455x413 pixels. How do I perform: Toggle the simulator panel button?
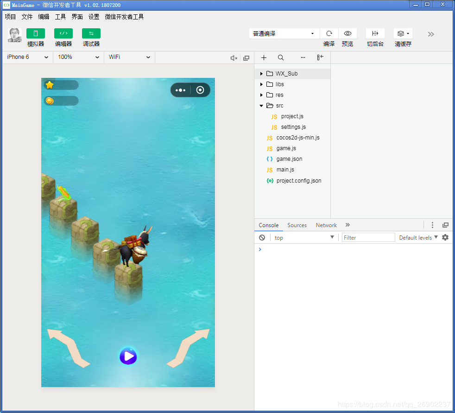35,33
